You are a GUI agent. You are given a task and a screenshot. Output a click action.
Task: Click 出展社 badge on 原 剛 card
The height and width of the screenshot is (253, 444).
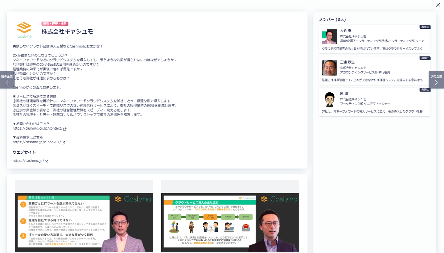point(425,90)
